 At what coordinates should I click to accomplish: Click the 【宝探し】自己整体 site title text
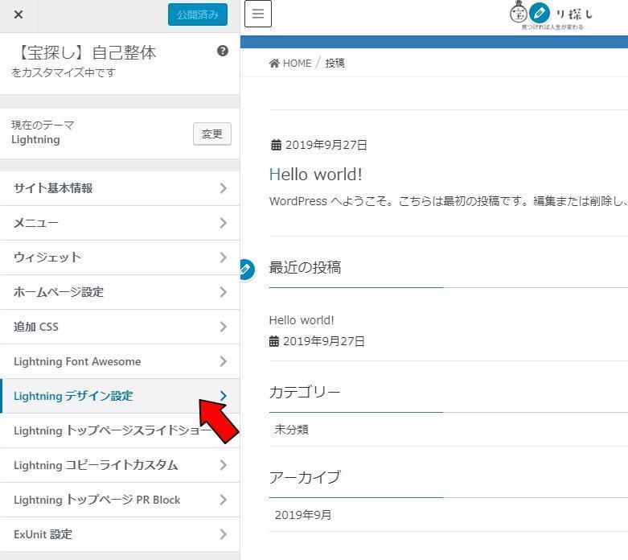click(x=85, y=53)
